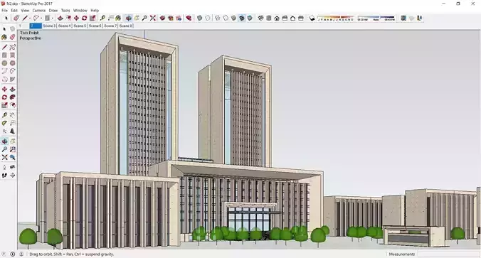This screenshot has height=258, width=481.
Task: Adjust the shadow date month slider
Action: [336, 18]
